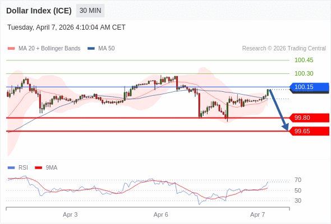
Task: Click the 30 MIN timeframe badge
Action: click(90, 11)
